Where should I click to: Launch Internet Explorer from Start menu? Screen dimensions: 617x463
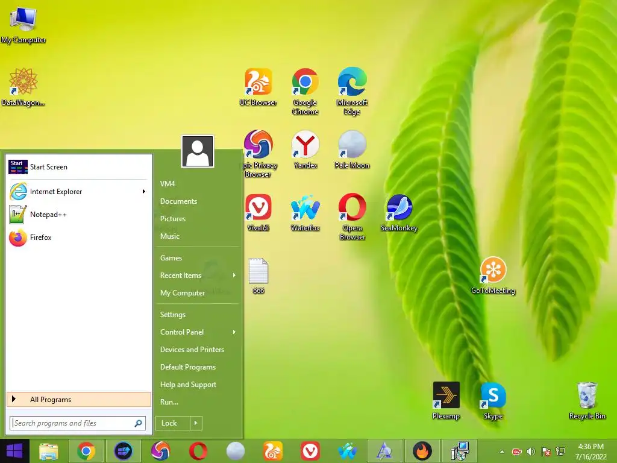pyautogui.click(x=79, y=191)
